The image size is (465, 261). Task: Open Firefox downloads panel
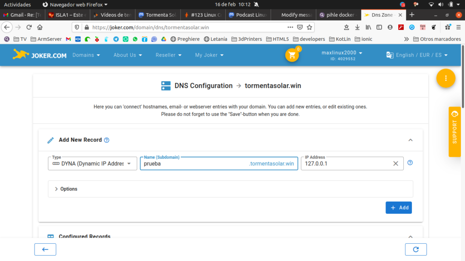point(357,27)
